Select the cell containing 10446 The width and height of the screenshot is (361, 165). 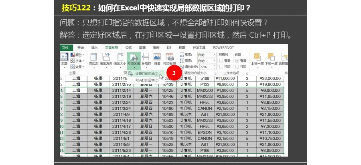168,96
